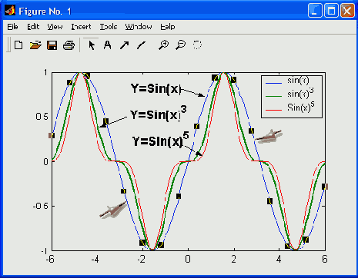Close the Figure No. 1 window
Image resolution: width=358 pixels, height=278 pixels.
click(347, 11)
